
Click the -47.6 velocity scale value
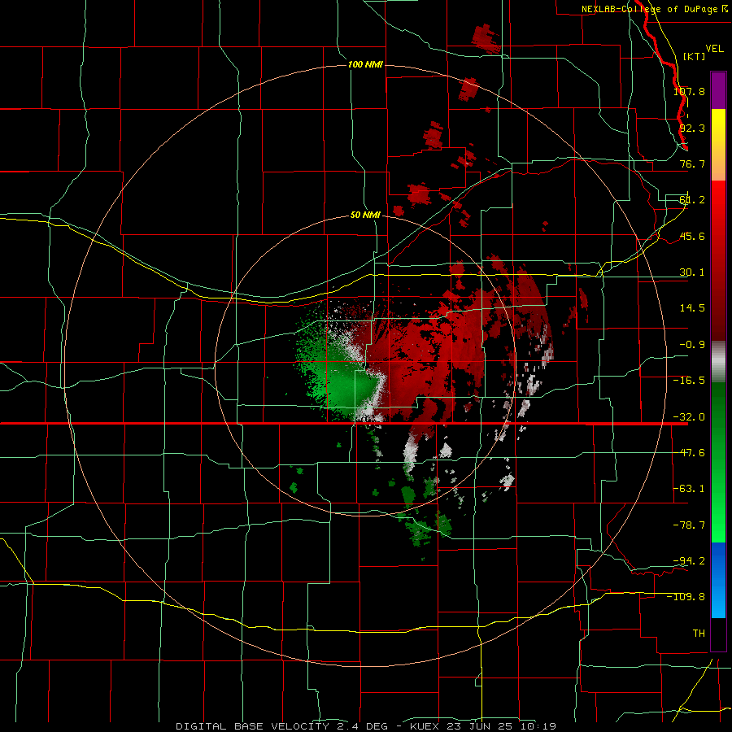(689, 453)
